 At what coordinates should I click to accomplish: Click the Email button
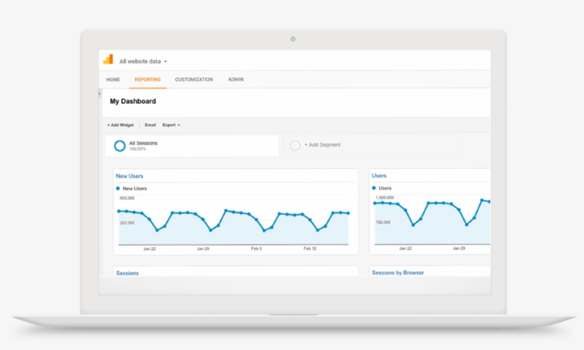150,125
